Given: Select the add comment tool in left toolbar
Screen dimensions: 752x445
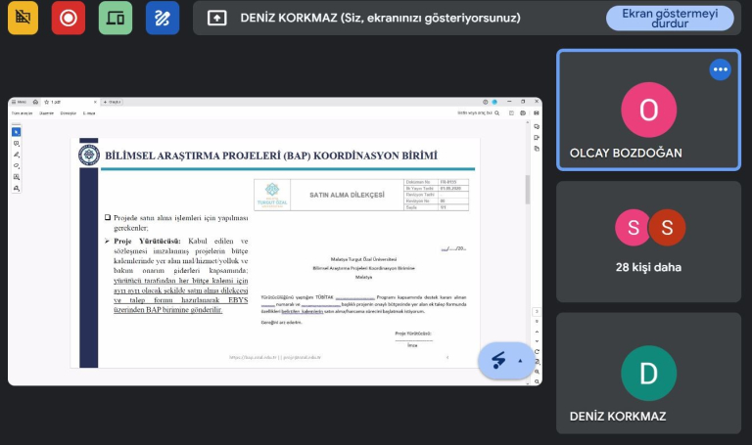Looking at the screenshot, I should [x=16, y=144].
